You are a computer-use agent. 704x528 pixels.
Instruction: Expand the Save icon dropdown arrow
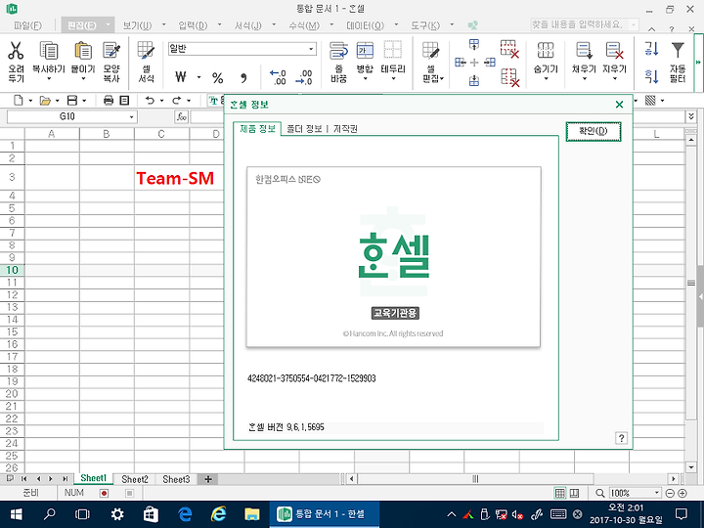[84, 101]
